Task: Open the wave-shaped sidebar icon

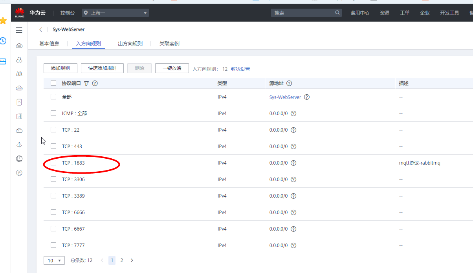Action: pyautogui.click(x=19, y=74)
